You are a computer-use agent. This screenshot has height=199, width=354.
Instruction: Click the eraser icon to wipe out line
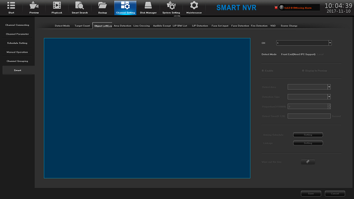308,162
